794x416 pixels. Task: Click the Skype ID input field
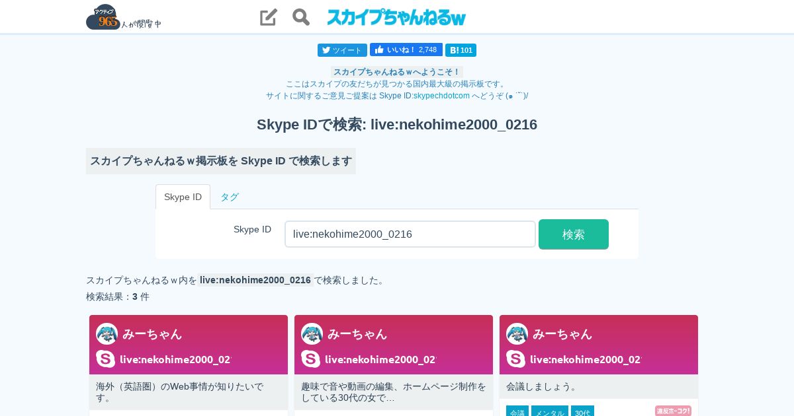coord(410,234)
